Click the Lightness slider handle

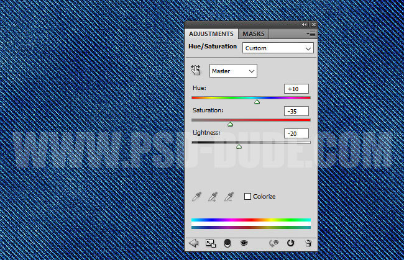click(239, 146)
